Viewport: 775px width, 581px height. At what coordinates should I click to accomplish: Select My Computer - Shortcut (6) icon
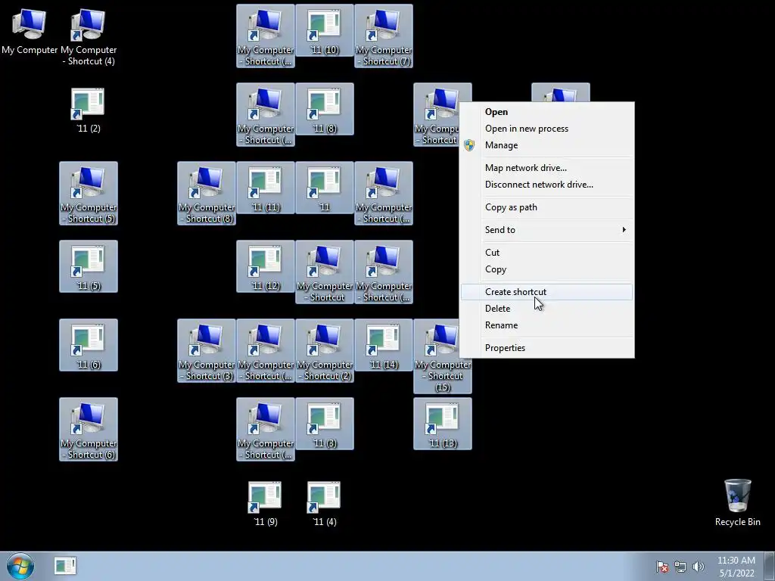[x=89, y=429]
